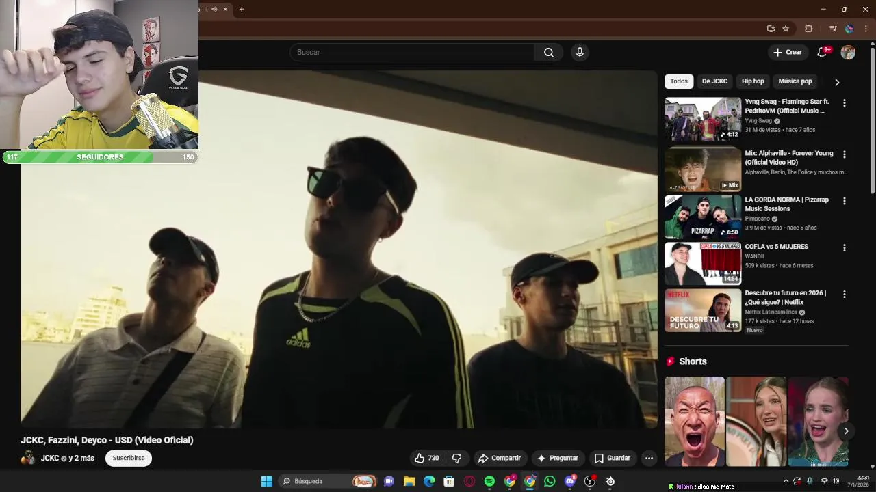The height and width of the screenshot is (492, 876).
Task: Click the Suscribirse button
Action: tap(129, 458)
